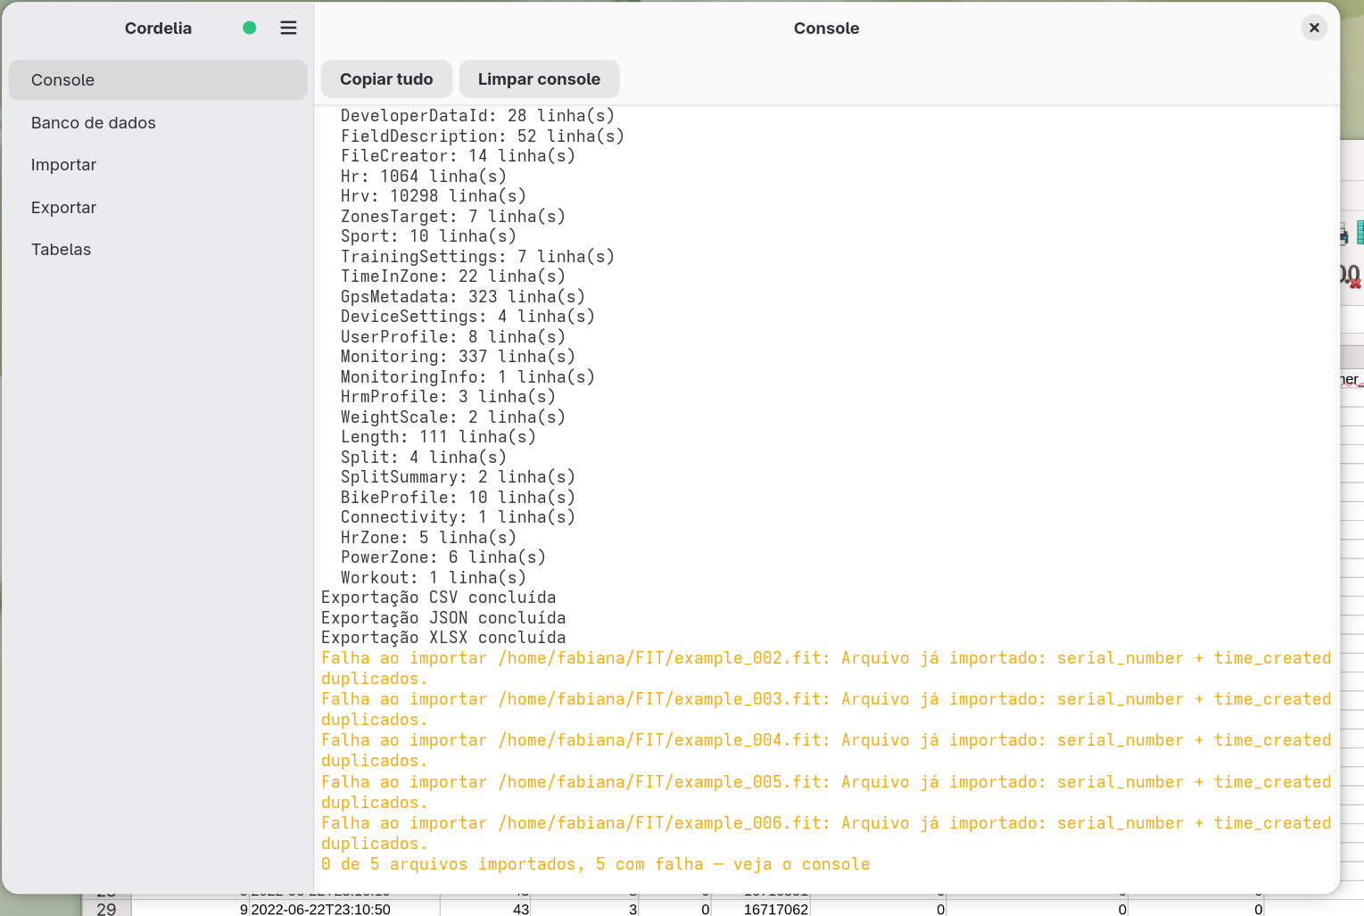Select the WeightScale: 2 linha(s) line
Screen dimensions: 1364x916
[453, 417]
